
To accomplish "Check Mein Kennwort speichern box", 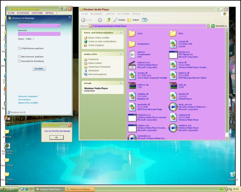I will (x=19, y=57).
